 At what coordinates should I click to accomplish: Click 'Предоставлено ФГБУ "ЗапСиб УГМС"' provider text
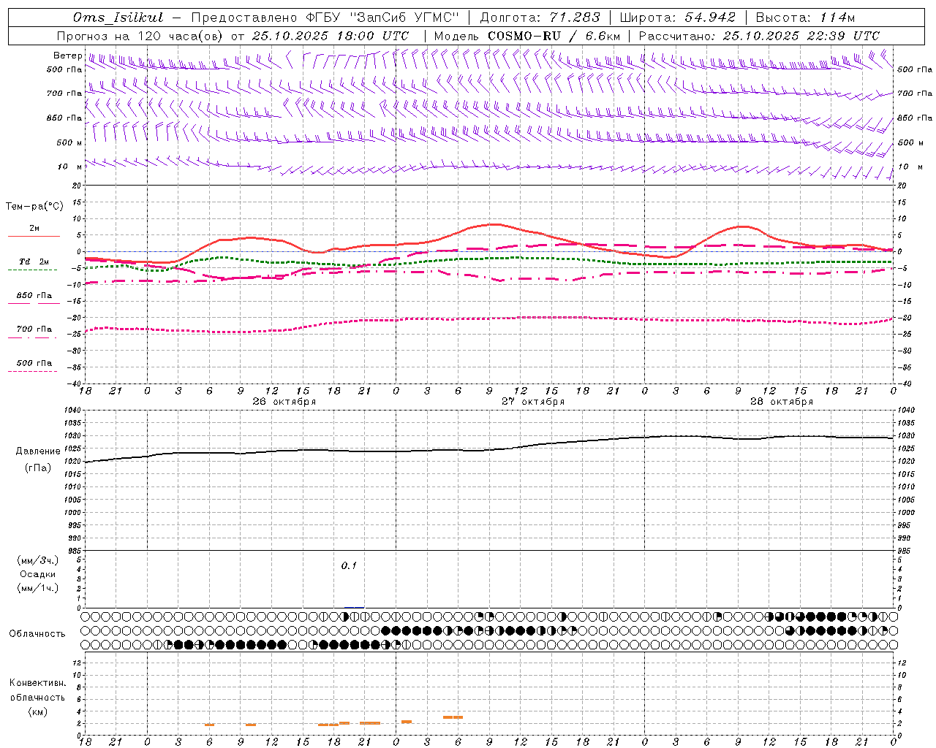coord(325,18)
